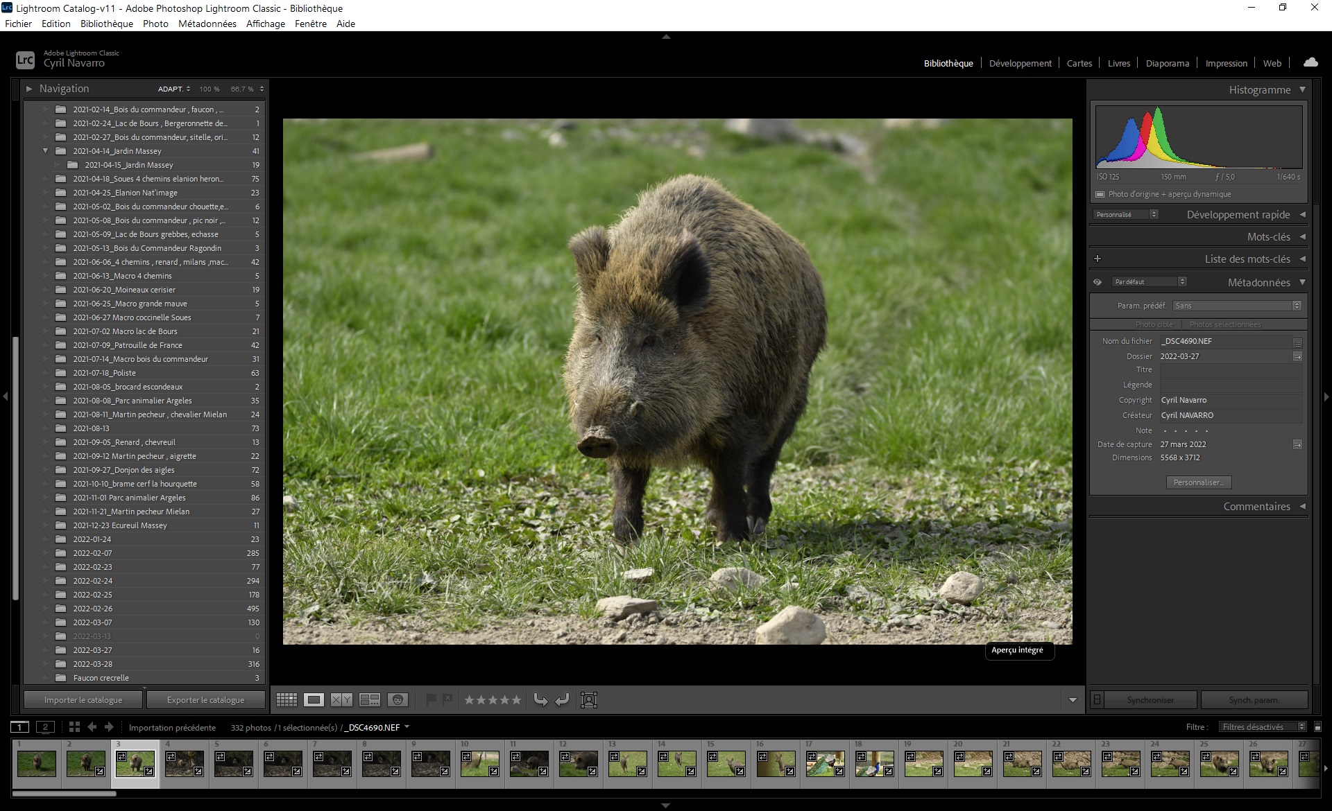Select the Compare view (XY) icon
The width and height of the screenshot is (1332, 811).
(x=341, y=700)
